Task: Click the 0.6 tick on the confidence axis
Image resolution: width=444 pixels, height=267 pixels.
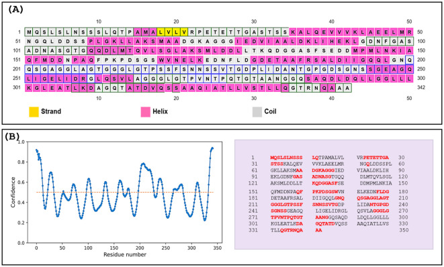Action: (x=21, y=182)
